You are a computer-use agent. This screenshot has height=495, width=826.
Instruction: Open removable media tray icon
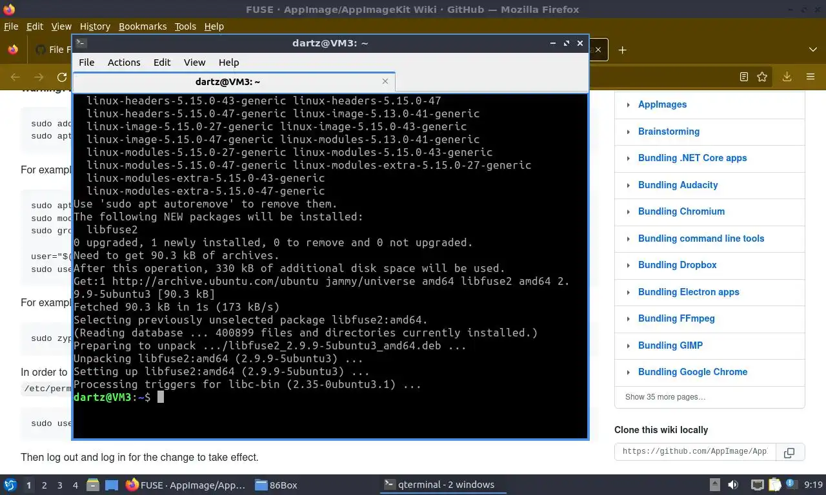coord(715,485)
